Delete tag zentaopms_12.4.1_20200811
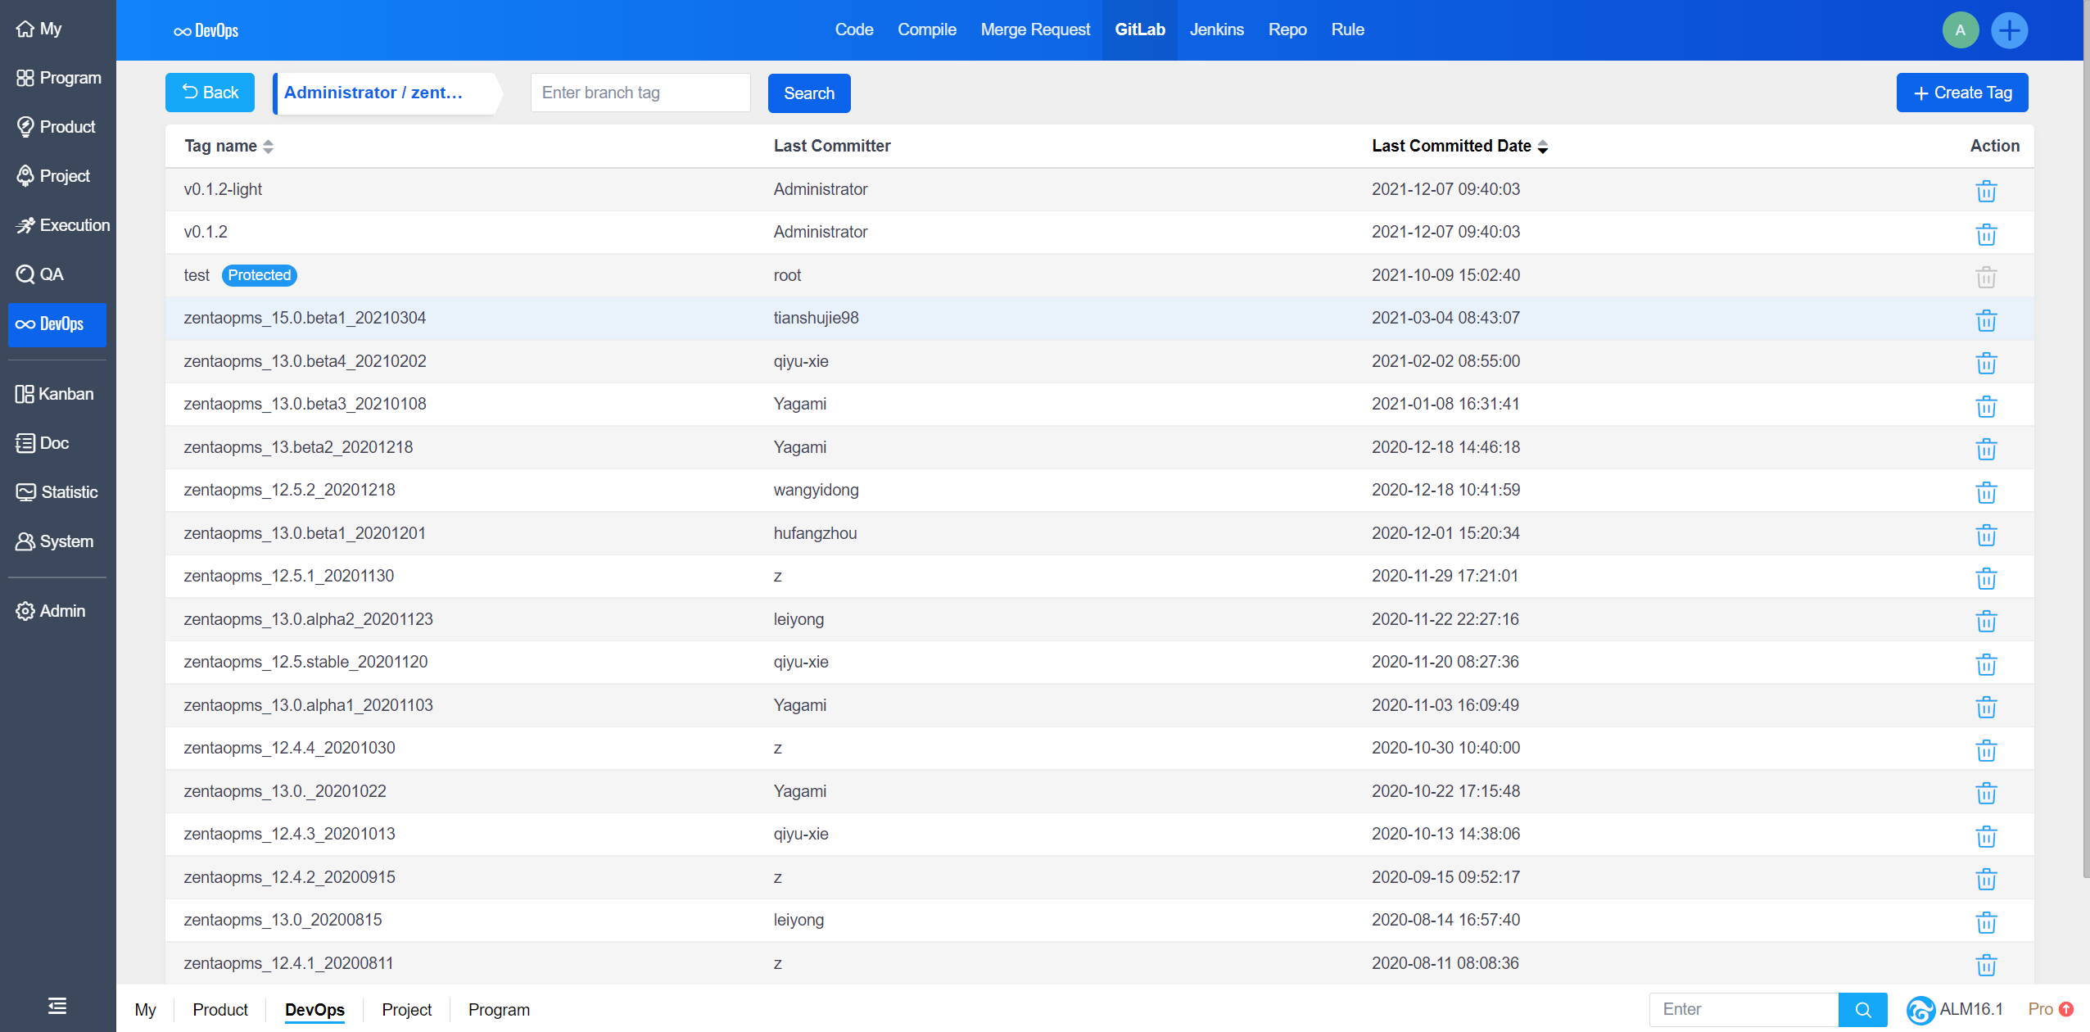 click(x=1985, y=964)
